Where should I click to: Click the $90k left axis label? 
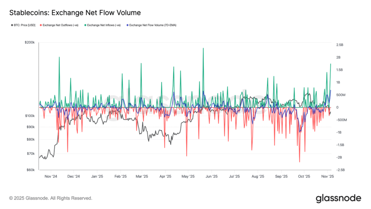pos(30,127)
